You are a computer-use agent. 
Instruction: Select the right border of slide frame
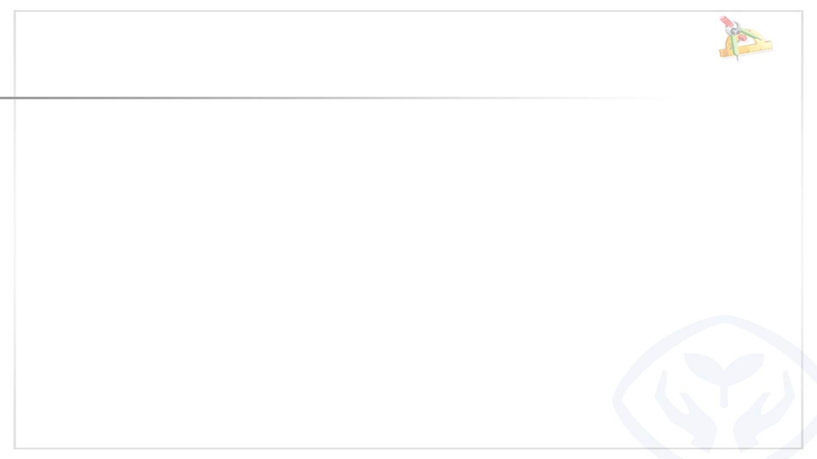point(802,212)
